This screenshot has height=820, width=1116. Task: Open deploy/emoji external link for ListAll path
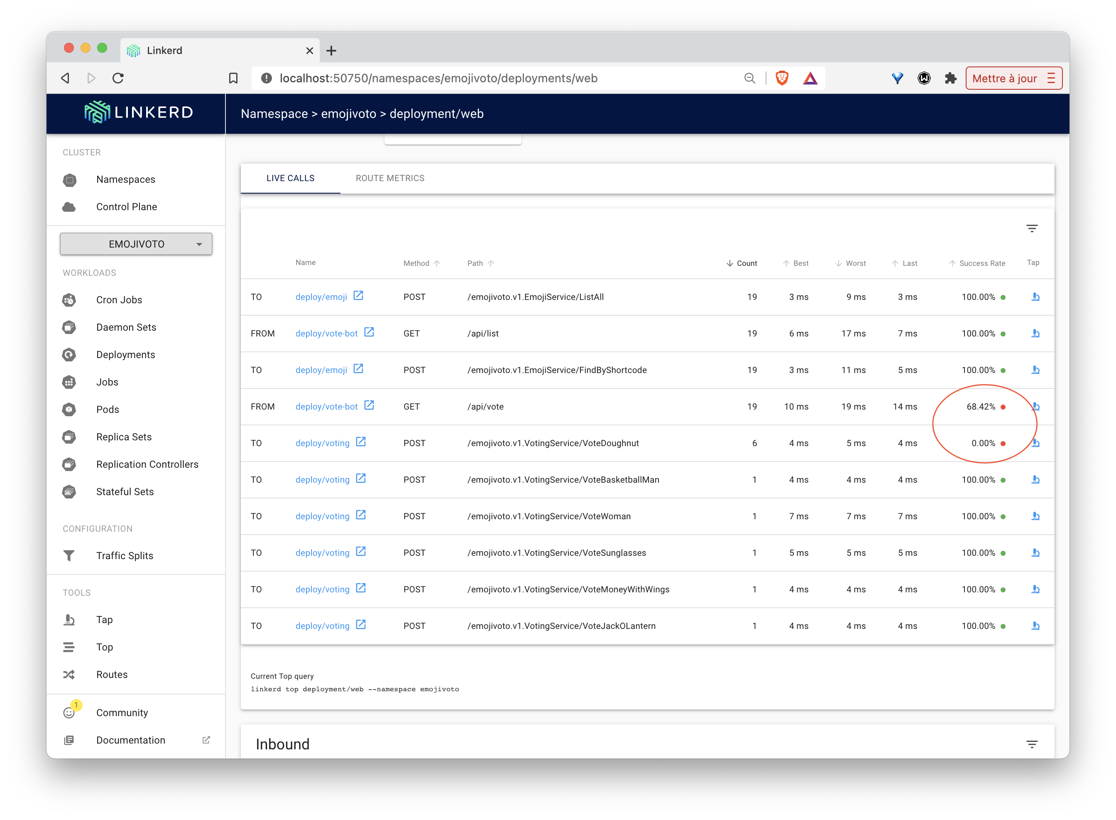pos(359,297)
